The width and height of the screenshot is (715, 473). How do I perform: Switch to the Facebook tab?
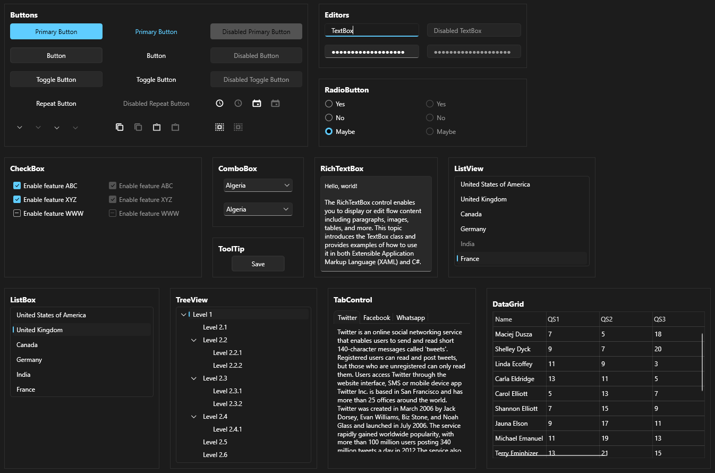[377, 318]
